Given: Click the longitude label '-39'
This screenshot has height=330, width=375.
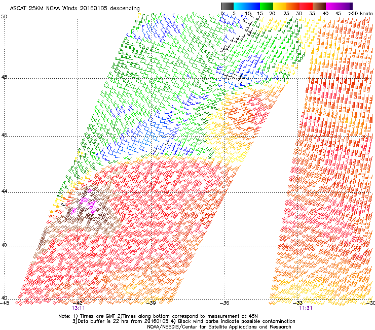Looking at the screenshot, I should point(151,303).
